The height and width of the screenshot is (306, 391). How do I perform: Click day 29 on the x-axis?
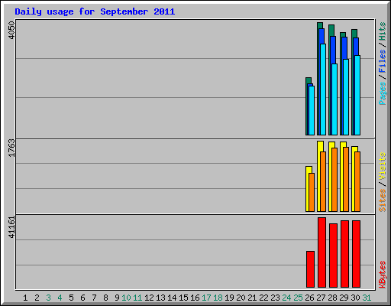click(x=344, y=298)
